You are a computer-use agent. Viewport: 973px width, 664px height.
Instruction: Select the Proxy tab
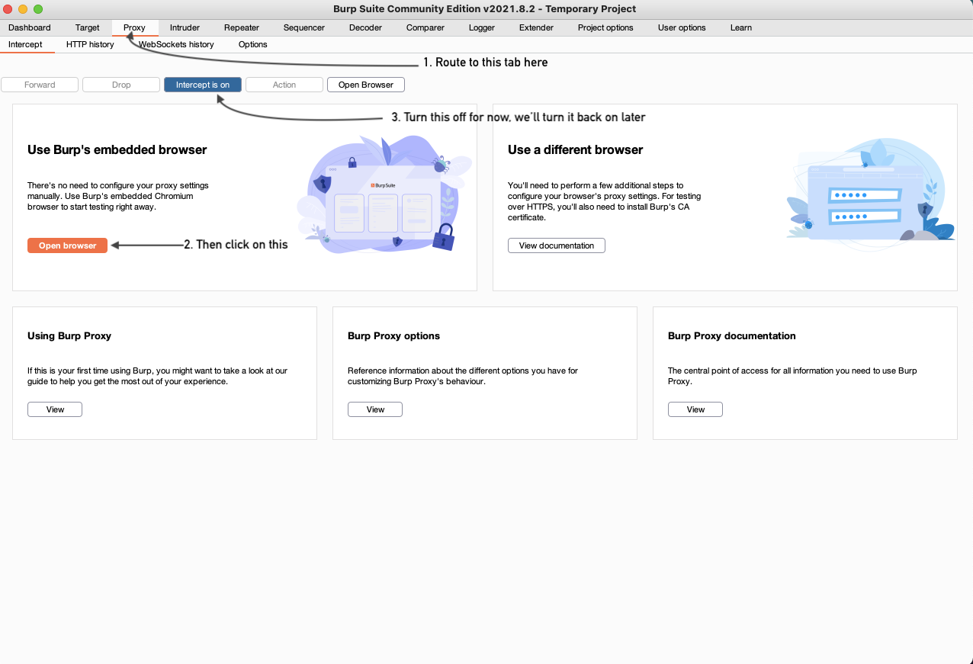134,27
